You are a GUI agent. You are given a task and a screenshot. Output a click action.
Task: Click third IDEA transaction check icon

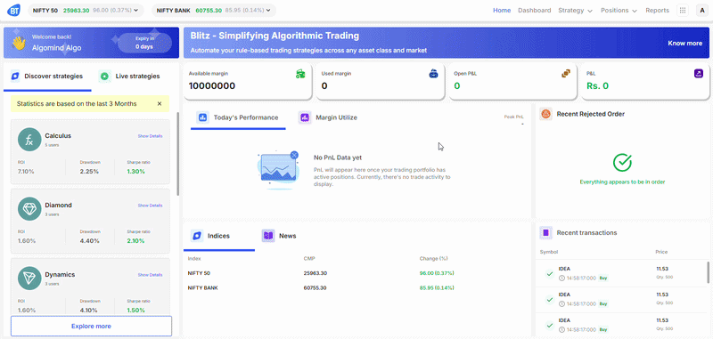click(x=549, y=326)
